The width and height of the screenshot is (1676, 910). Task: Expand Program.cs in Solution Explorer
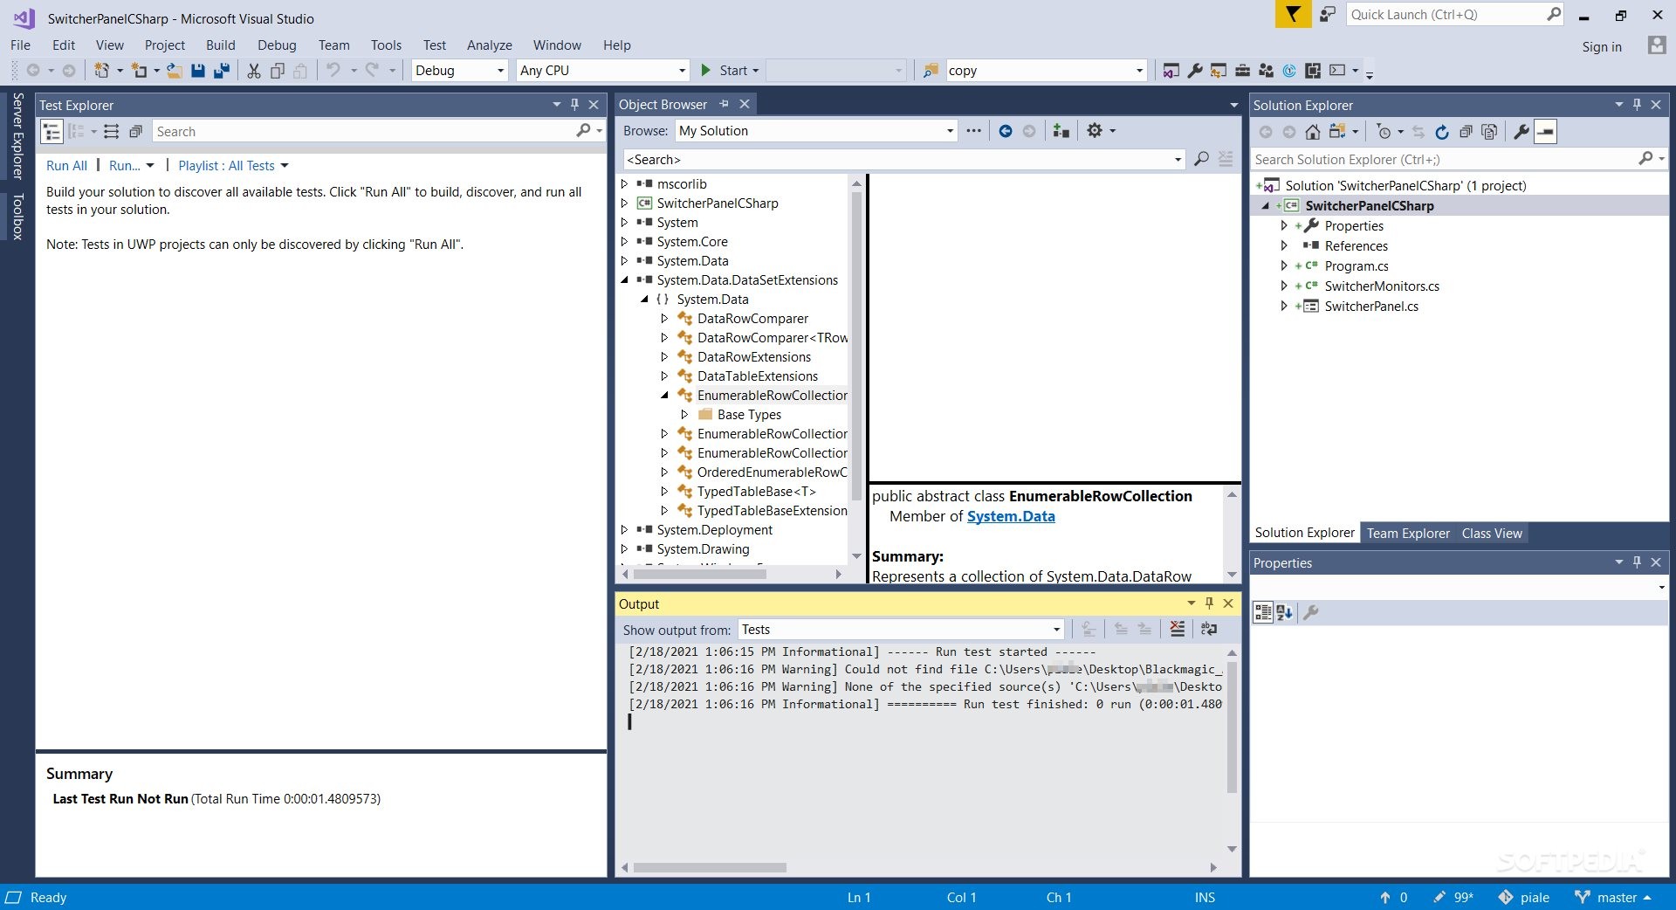pyautogui.click(x=1283, y=265)
